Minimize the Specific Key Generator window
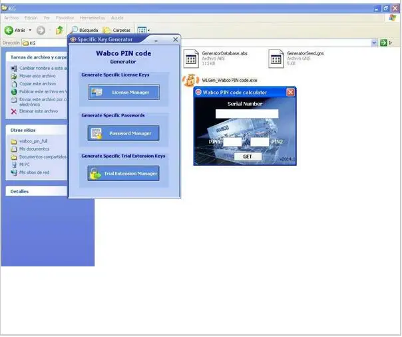402x337 pixels. pyautogui.click(x=156, y=40)
